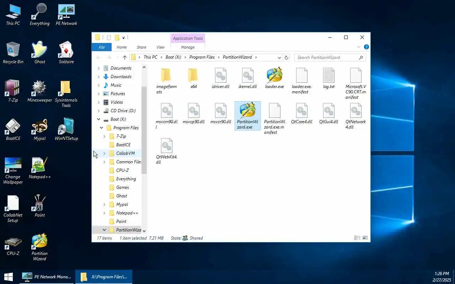The width and height of the screenshot is (455, 284).
Task: Expand the 7-Zip tree node
Action: click(x=104, y=136)
